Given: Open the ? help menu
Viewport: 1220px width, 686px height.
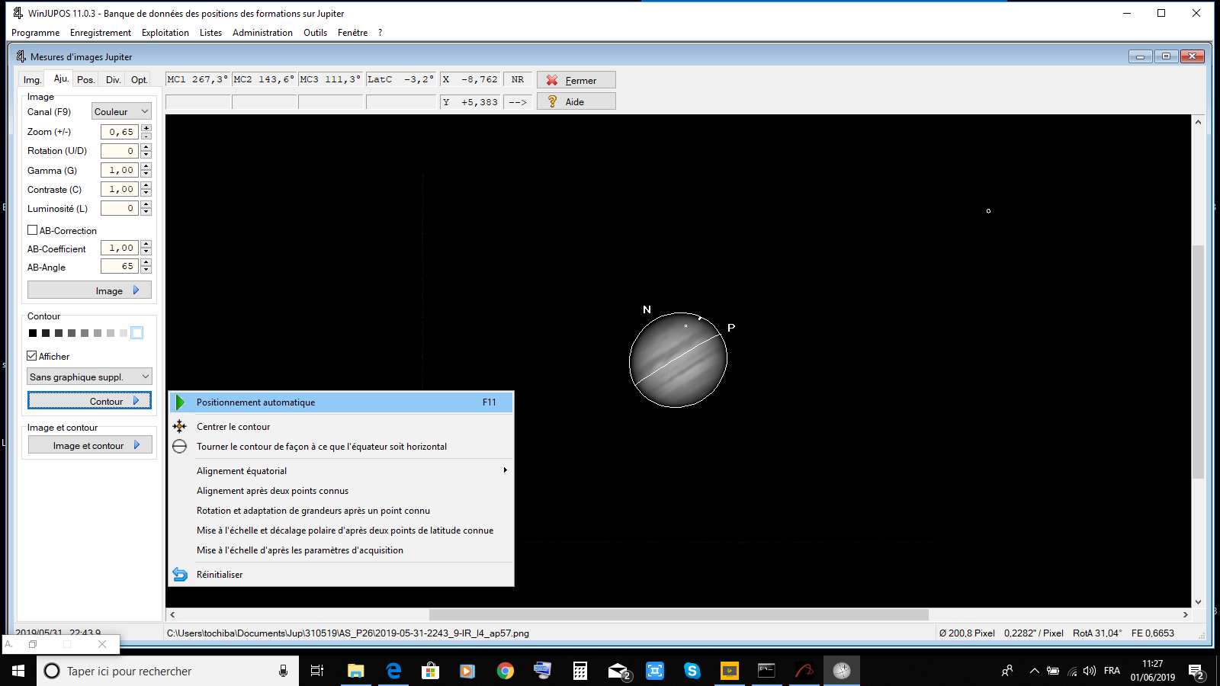Looking at the screenshot, I should point(380,33).
